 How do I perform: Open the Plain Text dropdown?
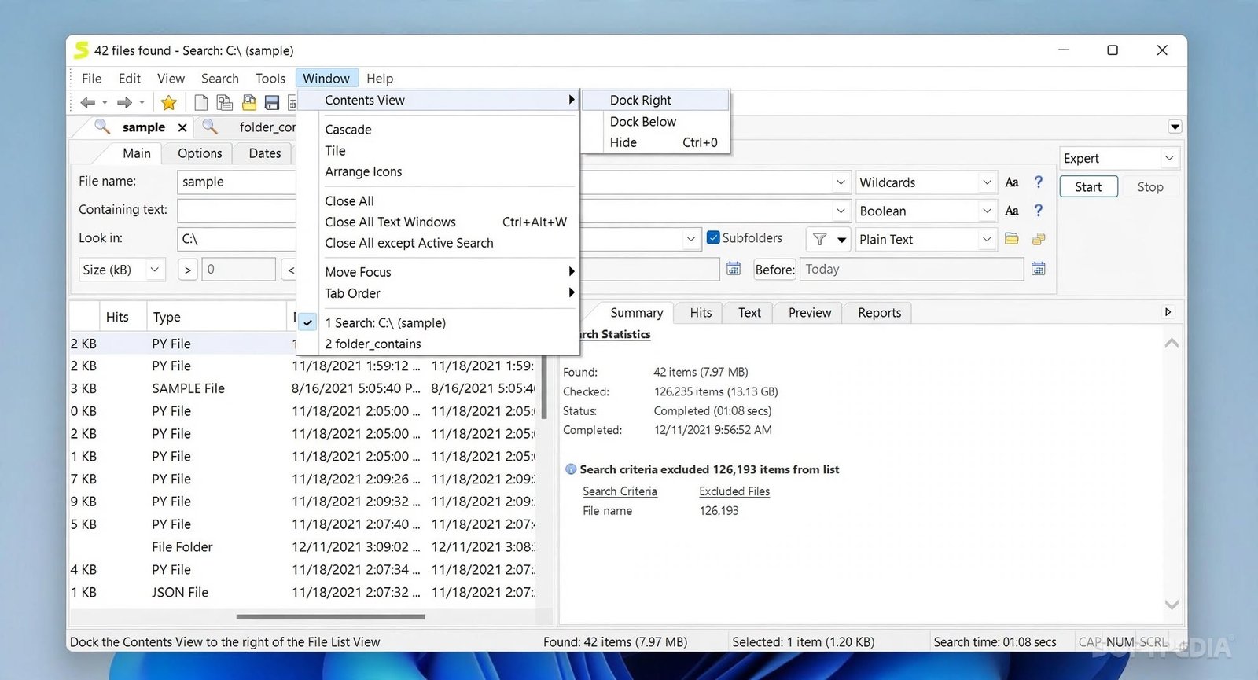[x=987, y=239]
